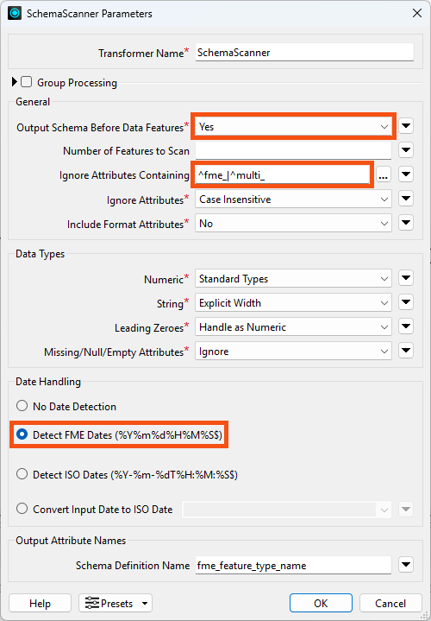Open arrow menu beside String data type
This screenshot has width=431, height=621.
point(406,303)
